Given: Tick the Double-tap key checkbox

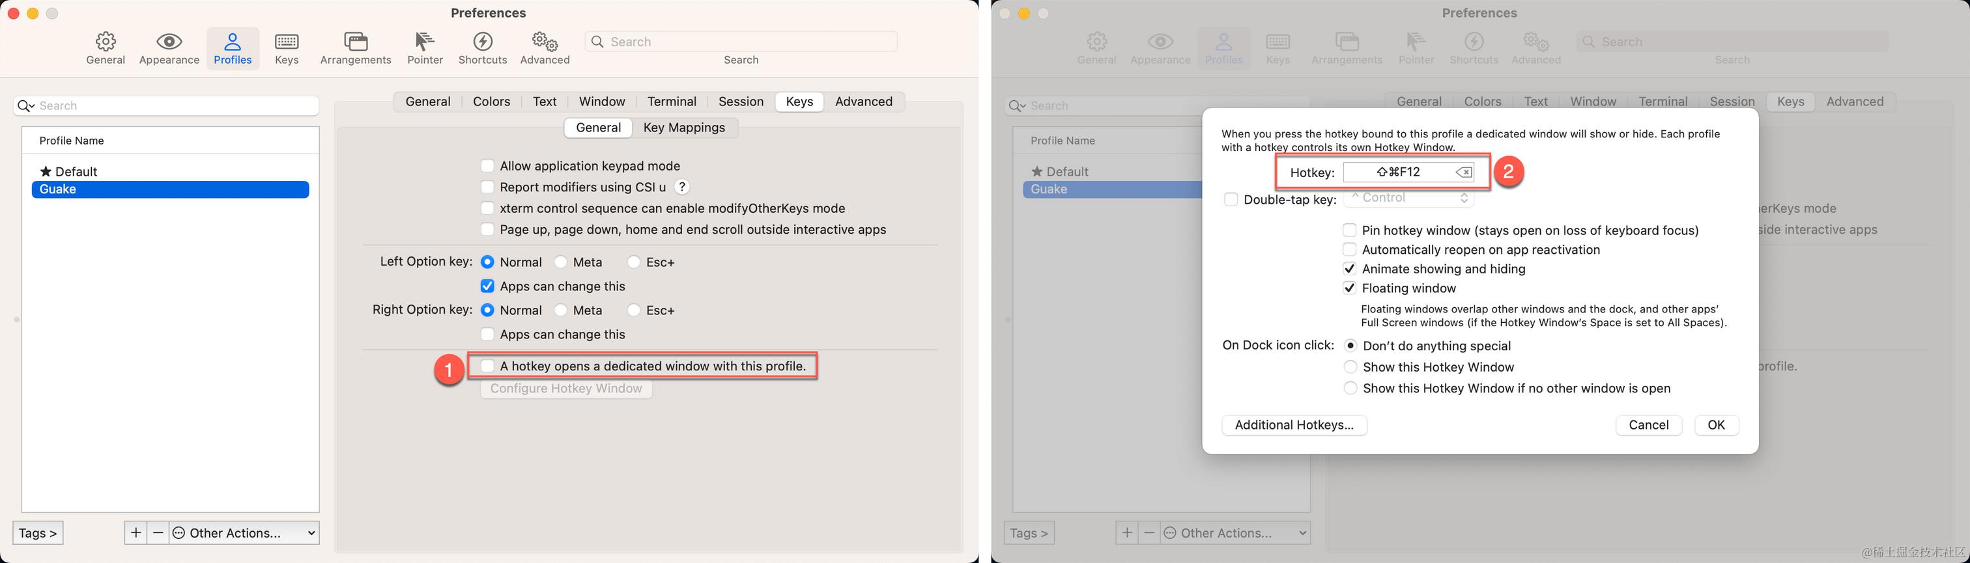Looking at the screenshot, I should pos(1231,199).
